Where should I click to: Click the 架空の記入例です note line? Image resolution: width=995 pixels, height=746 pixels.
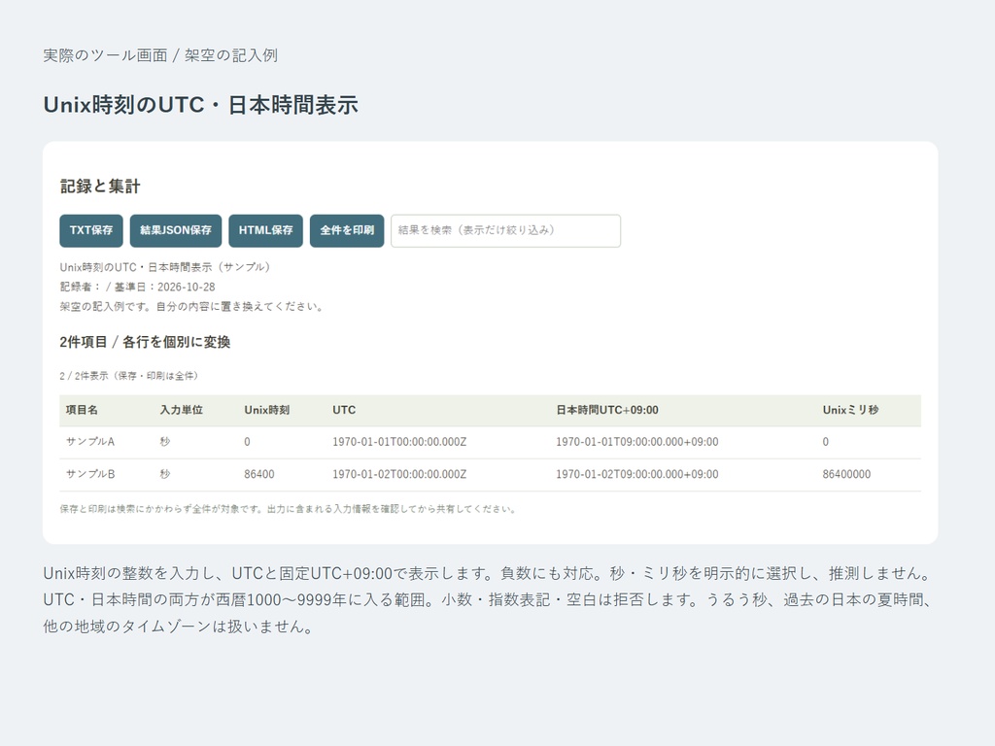[193, 306]
